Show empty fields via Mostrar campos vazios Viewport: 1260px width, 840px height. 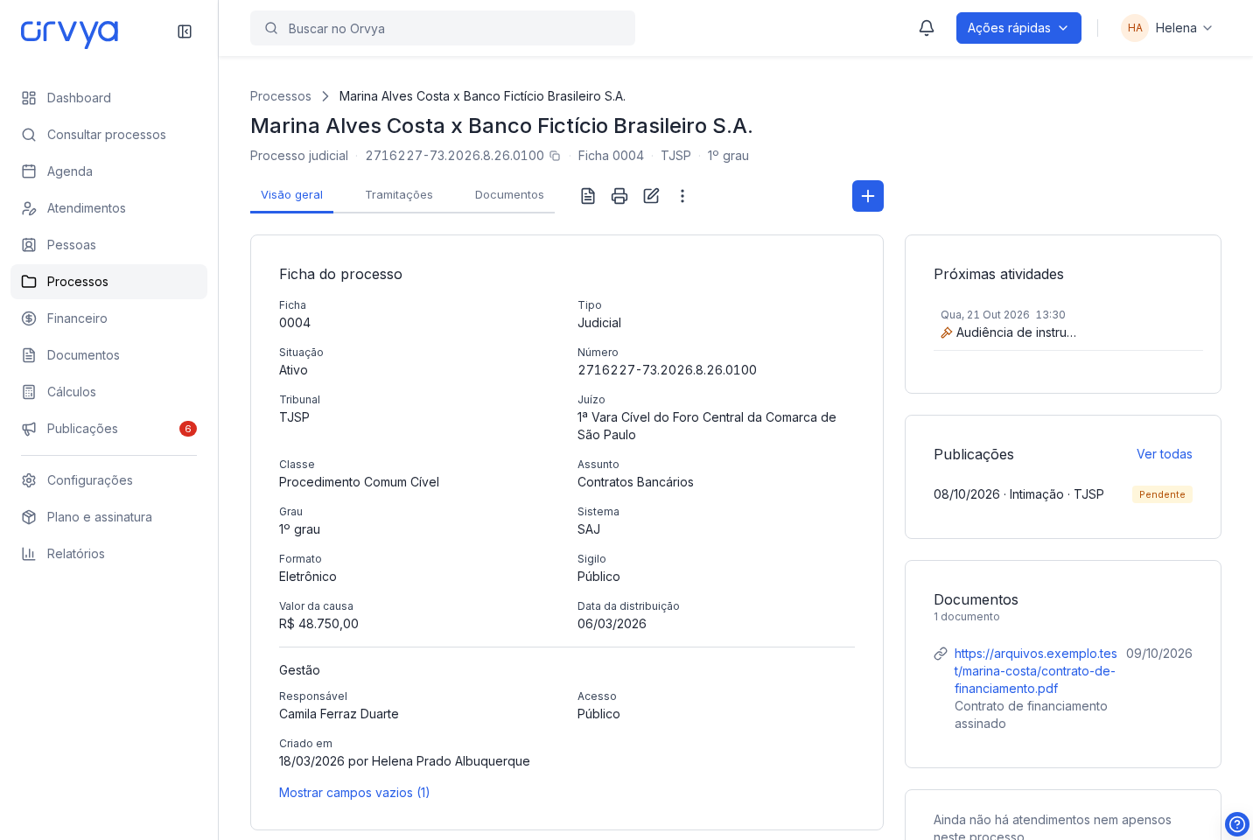[x=354, y=793]
